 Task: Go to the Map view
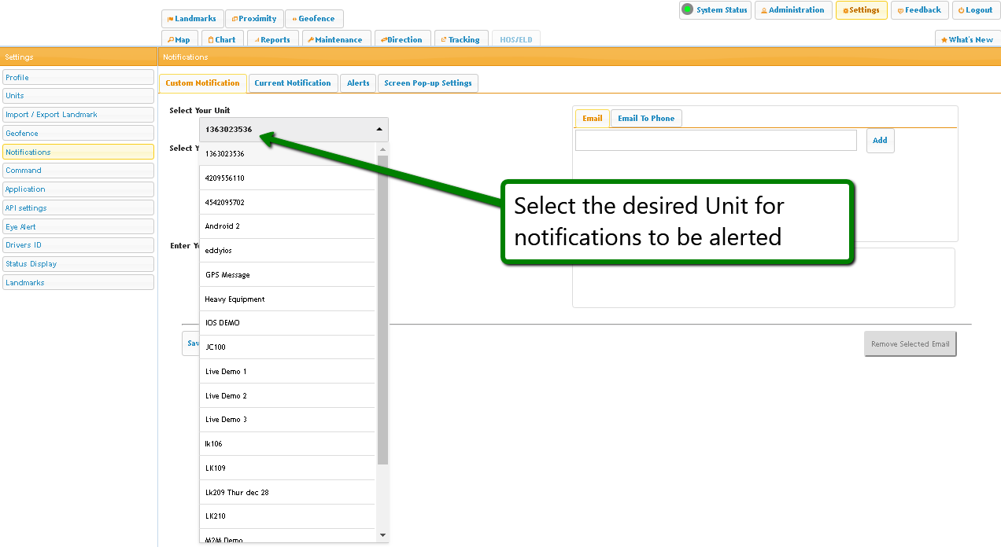point(179,40)
